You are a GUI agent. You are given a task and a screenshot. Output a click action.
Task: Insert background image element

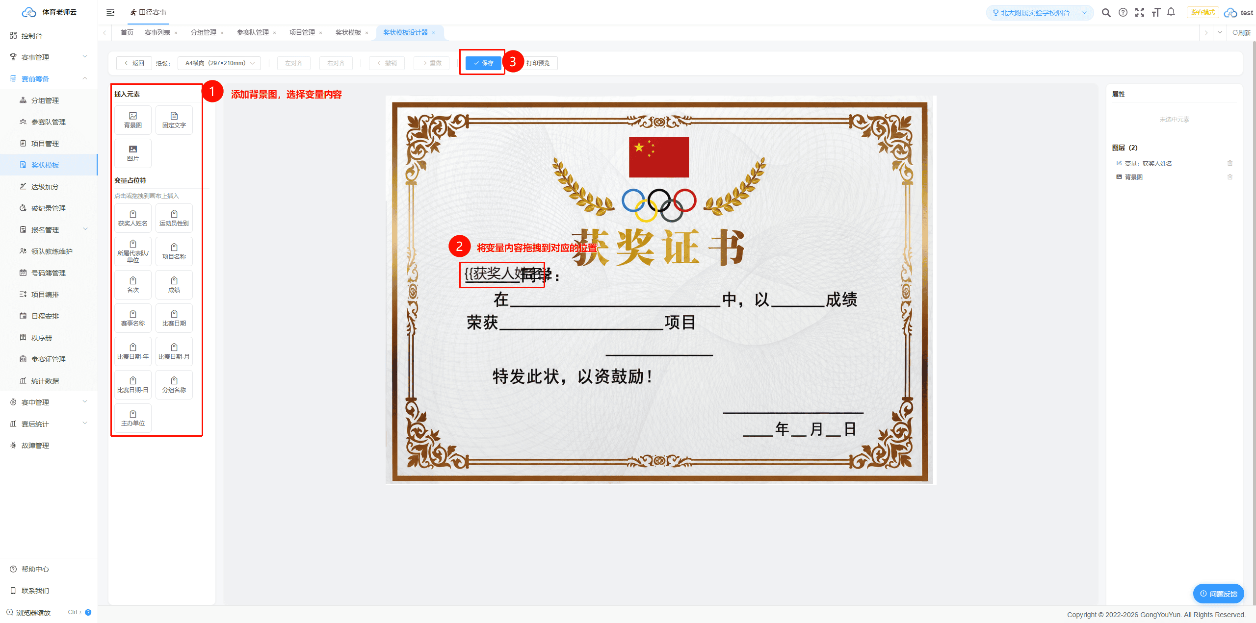click(x=133, y=120)
